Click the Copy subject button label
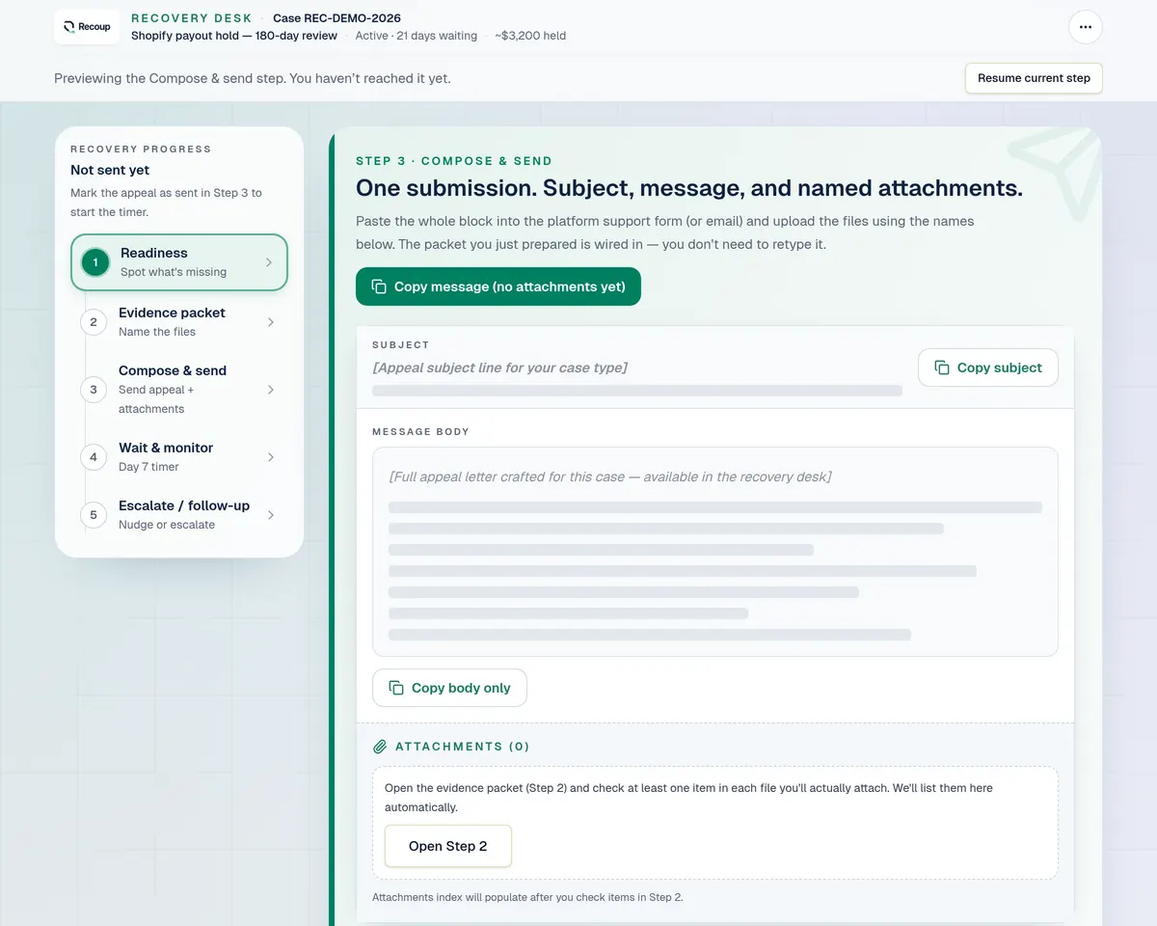This screenshot has height=926, width=1157. (x=1000, y=368)
